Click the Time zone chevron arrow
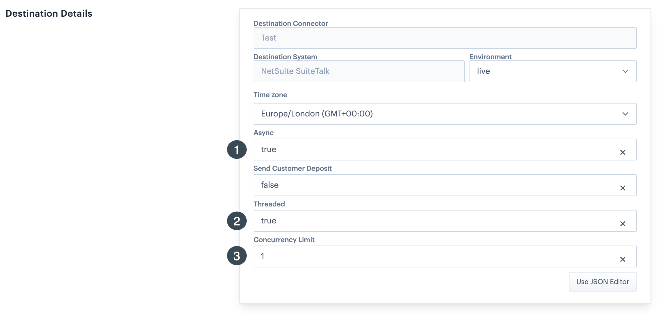 [625, 114]
